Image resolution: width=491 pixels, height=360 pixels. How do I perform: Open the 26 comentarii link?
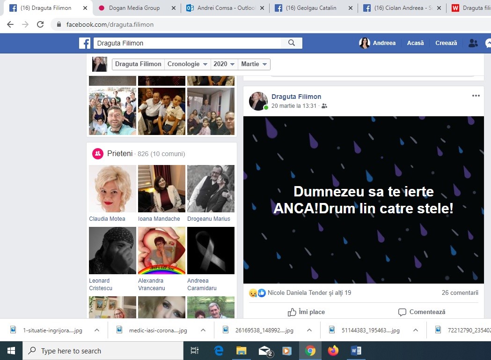(460, 293)
